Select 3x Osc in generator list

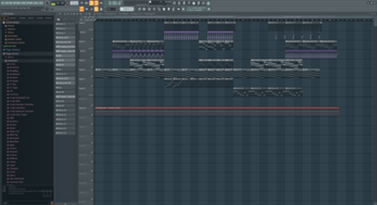point(12,64)
